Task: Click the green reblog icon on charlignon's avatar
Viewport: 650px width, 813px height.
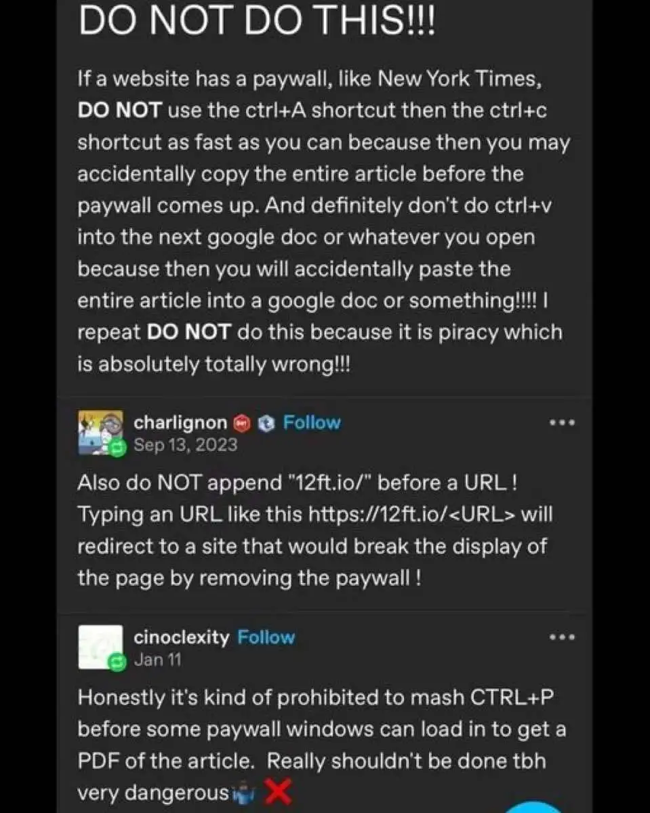Action: coord(118,448)
